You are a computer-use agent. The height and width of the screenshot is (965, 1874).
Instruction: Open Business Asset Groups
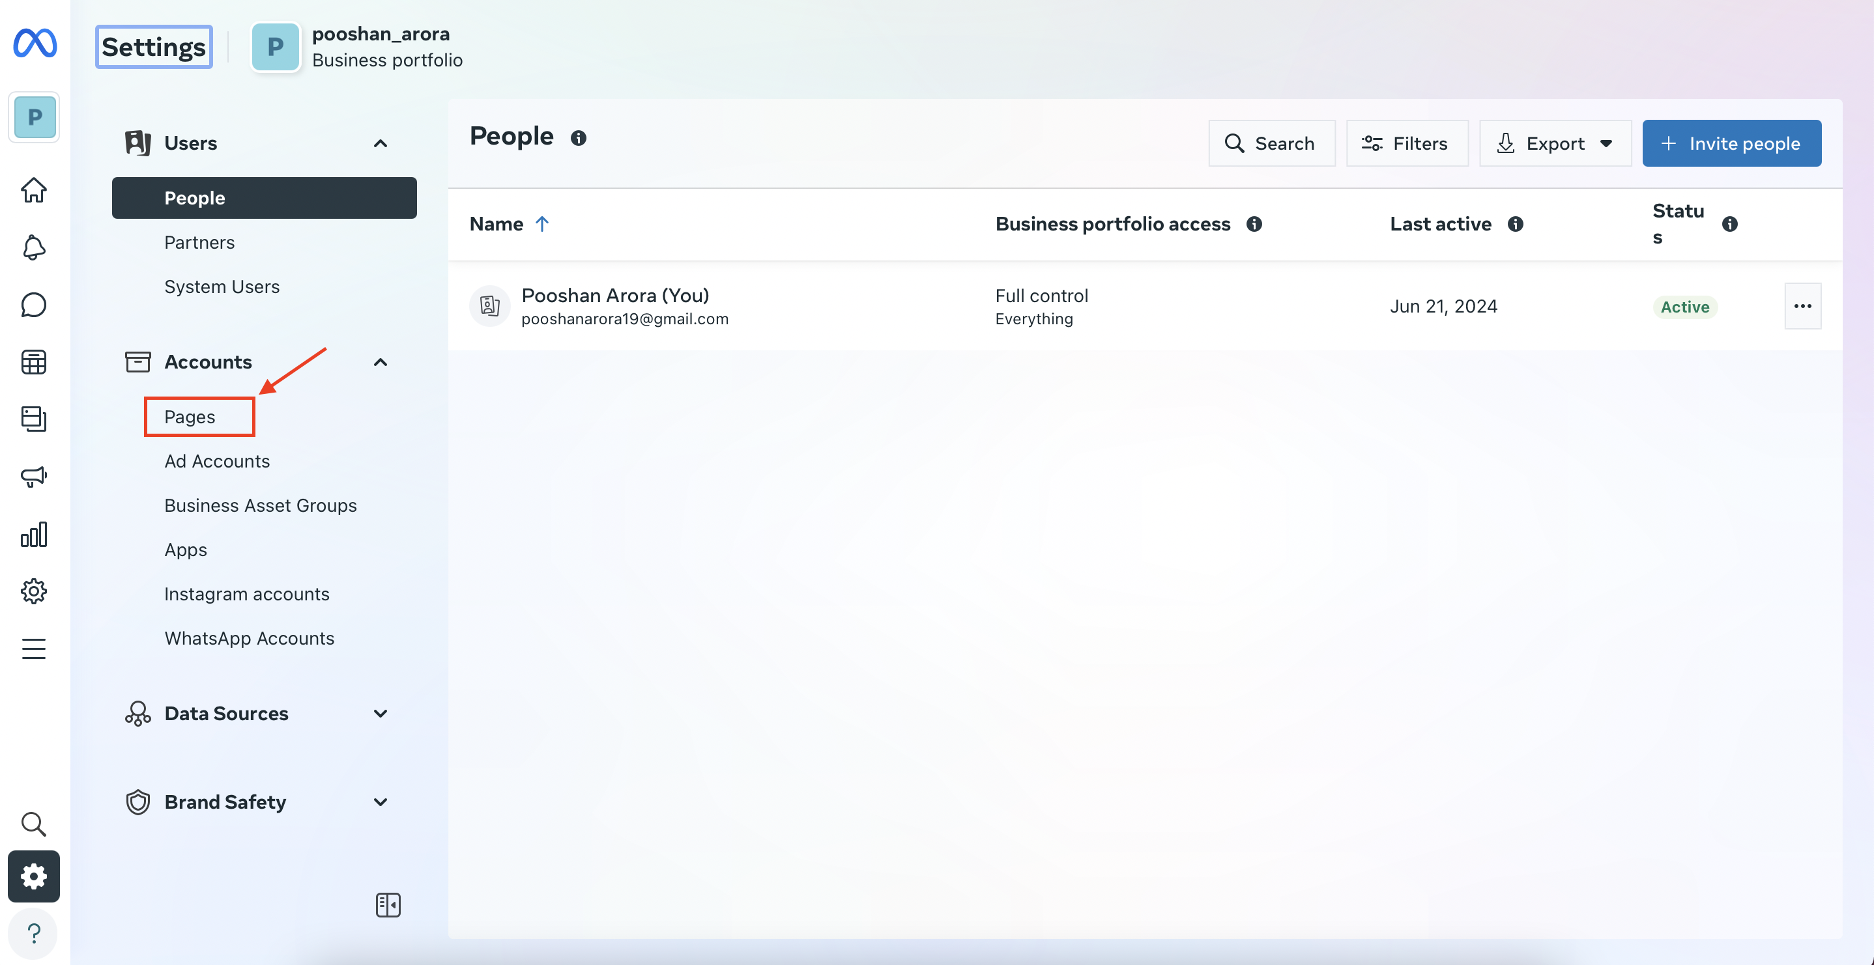tap(261, 505)
